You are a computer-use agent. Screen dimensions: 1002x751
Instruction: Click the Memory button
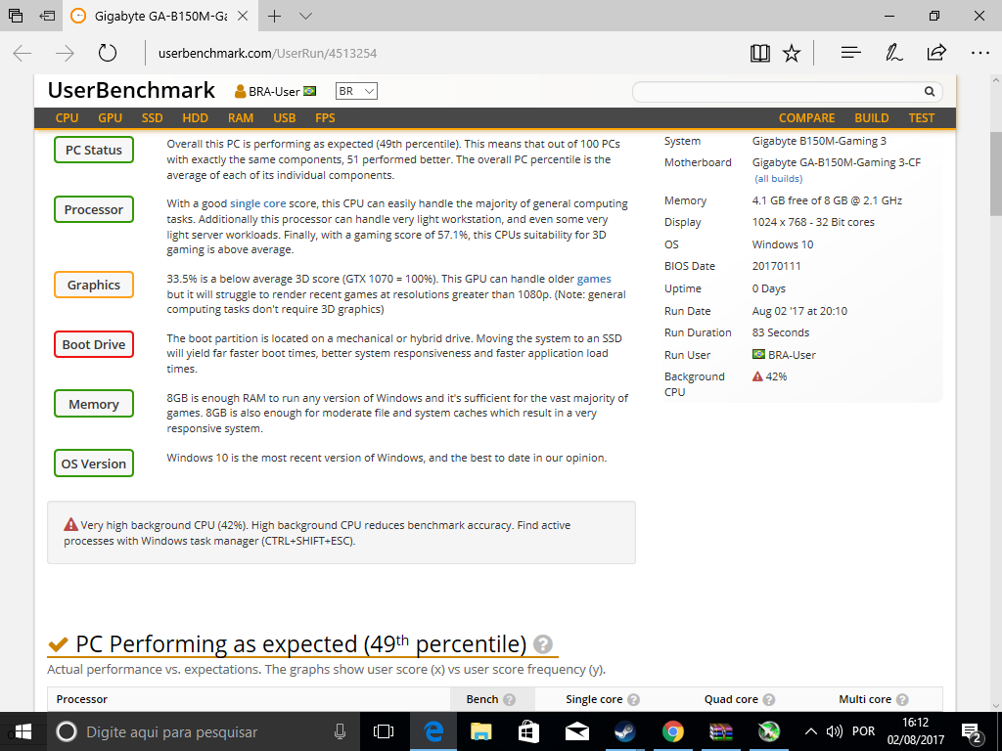tap(94, 404)
